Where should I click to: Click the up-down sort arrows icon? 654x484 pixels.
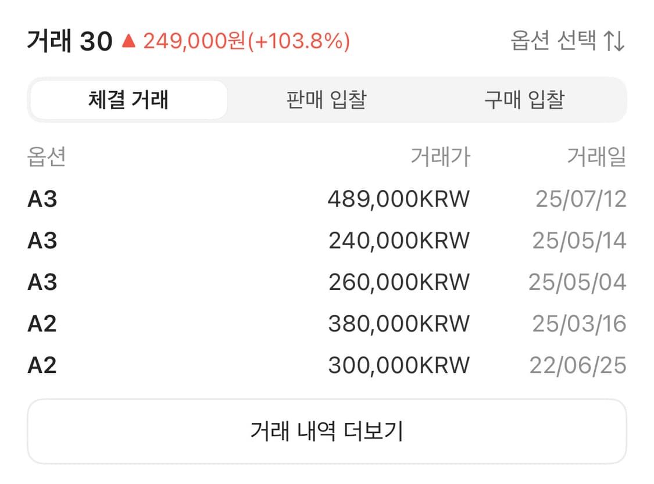click(x=614, y=41)
